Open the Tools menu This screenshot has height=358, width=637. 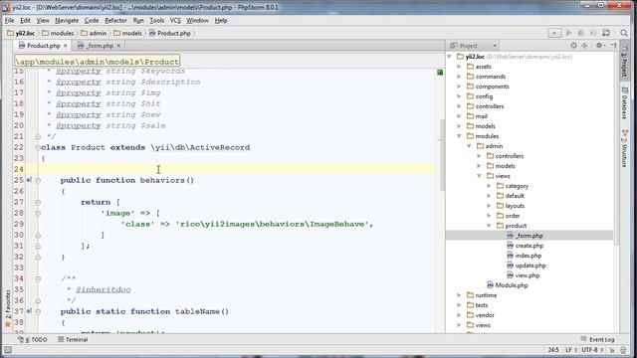click(157, 20)
